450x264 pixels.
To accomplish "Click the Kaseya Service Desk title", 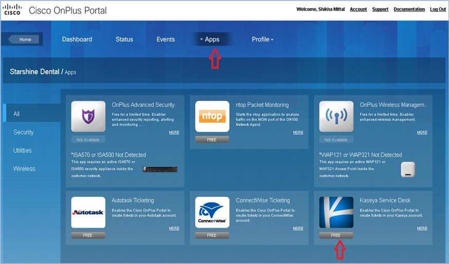I will pos(385,200).
